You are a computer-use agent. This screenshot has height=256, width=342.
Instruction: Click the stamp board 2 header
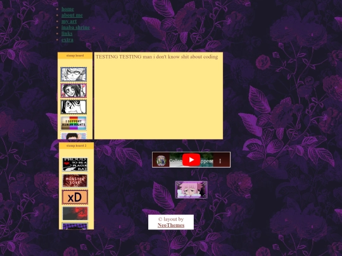tap(77, 145)
